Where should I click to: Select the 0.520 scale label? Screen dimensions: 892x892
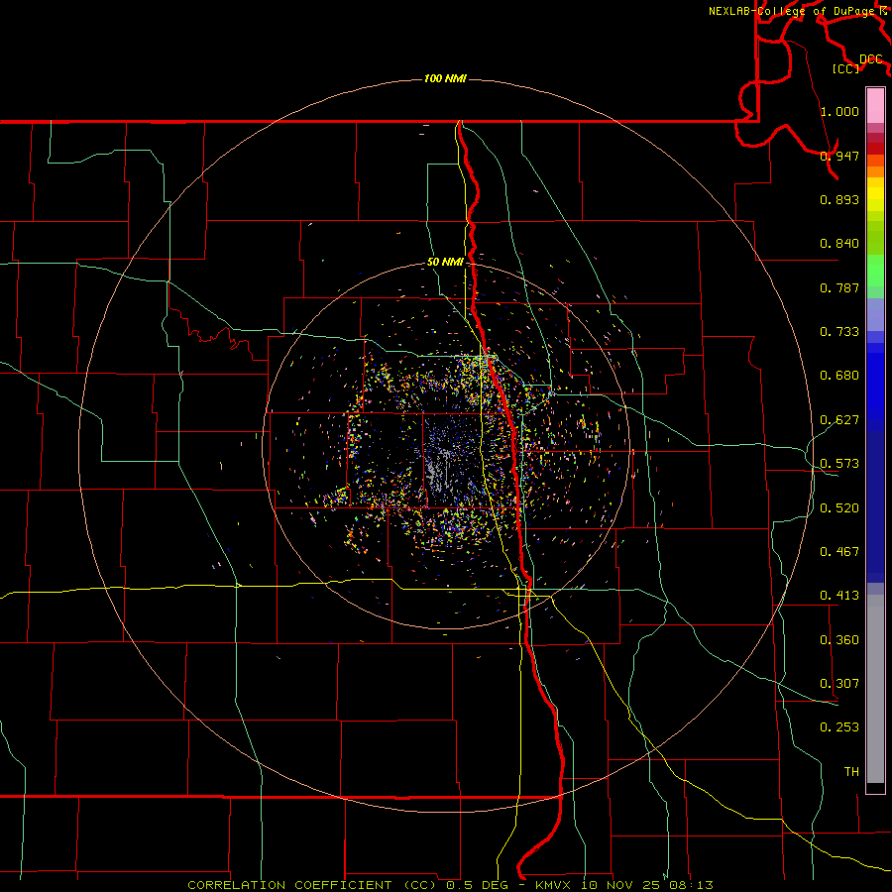tap(839, 508)
